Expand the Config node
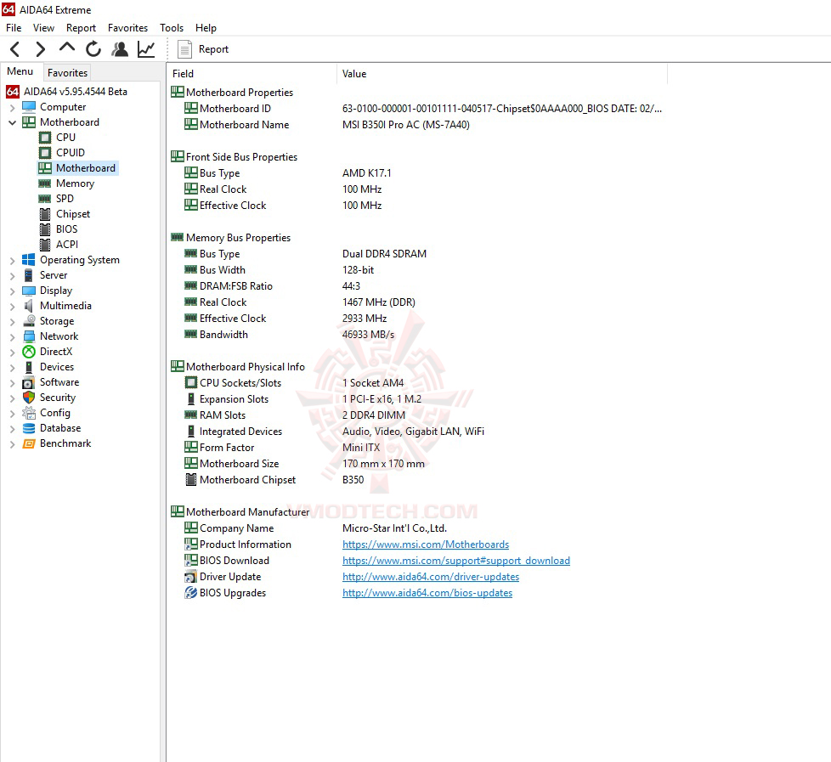Viewport: 831px width, 762px height. (12, 414)
